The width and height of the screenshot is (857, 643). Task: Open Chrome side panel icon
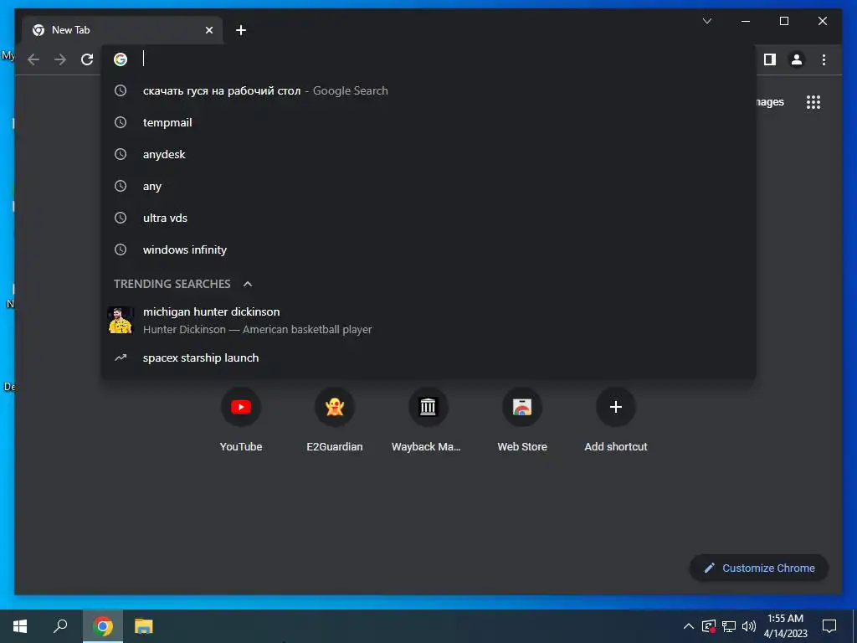[x=770, y=59]
